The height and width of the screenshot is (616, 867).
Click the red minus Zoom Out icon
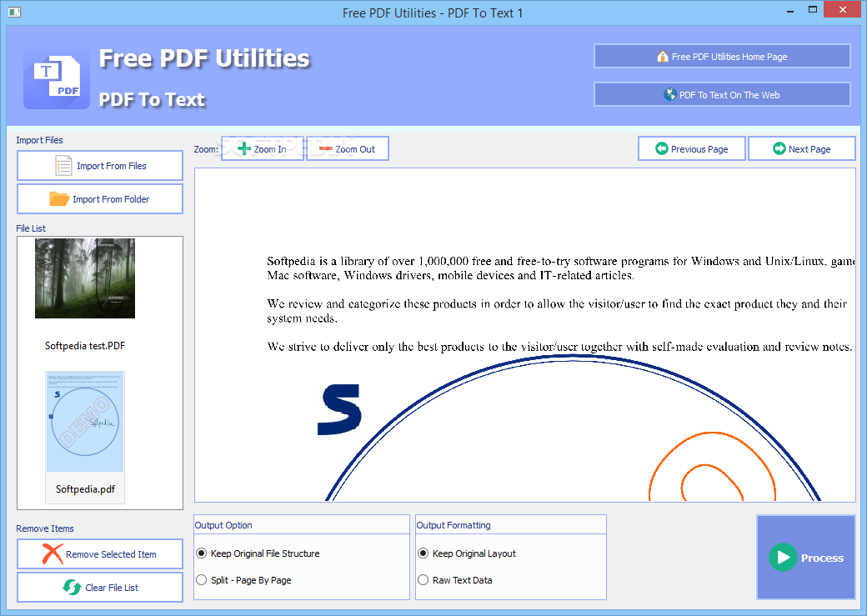[326, 148]
